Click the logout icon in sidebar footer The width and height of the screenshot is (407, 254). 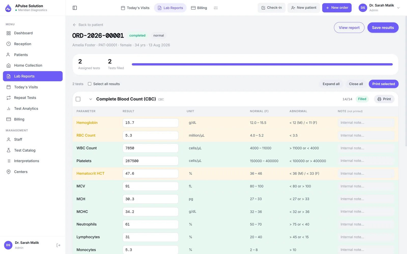[x=58, y=245]
